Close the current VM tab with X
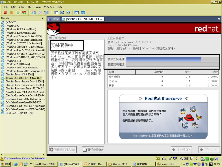 (x=219, y=19)
